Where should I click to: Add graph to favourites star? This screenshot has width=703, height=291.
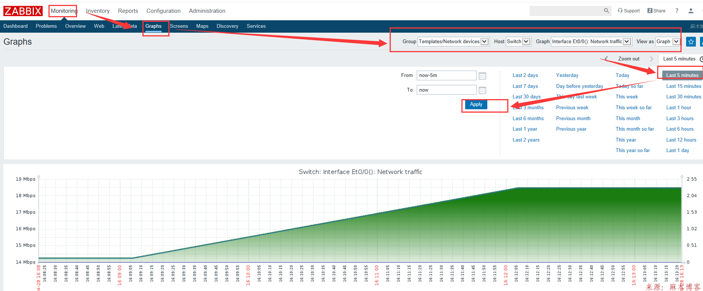691,42
